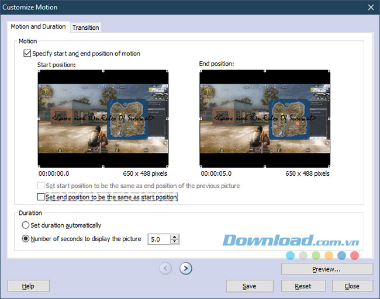380x299 pixels.
Task: Open Help
Action: pos(29,286)
